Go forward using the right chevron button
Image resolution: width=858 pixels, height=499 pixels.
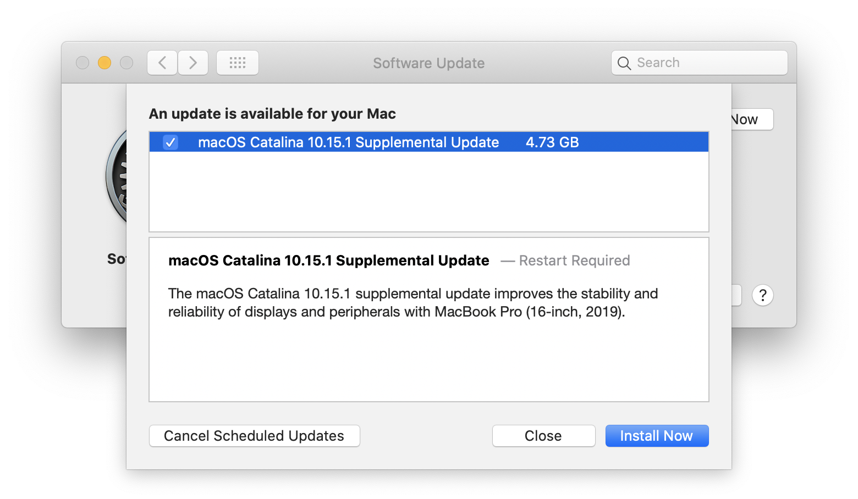click(x=193, y=63)
